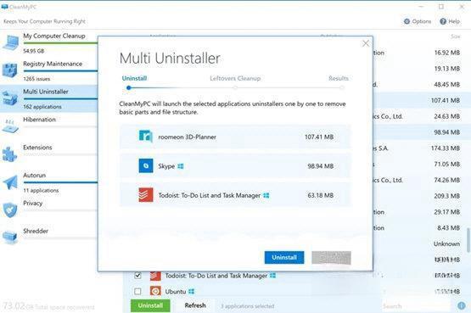
Task: Open the Privacy shield icon
Action: coord(10,210)
